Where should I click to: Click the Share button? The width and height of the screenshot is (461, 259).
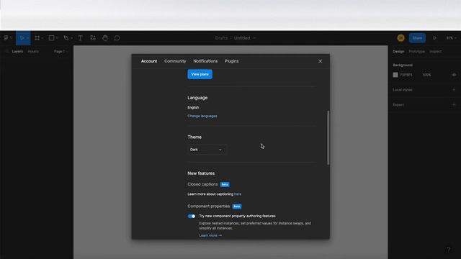click(x=417, y=38)
